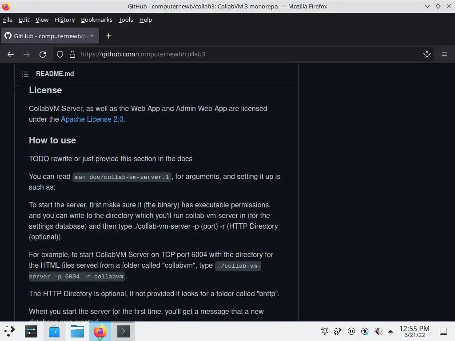Show site security info via padlock

pyautogui.click(x=72, y=54)
